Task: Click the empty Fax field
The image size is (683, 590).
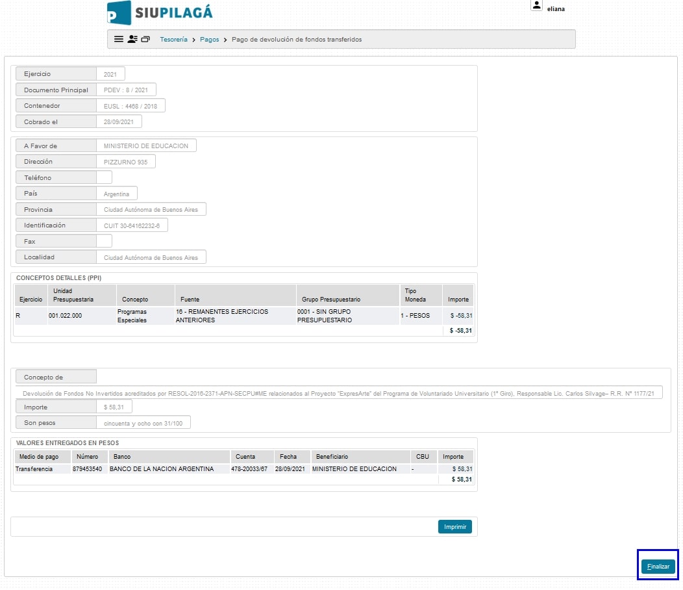Action: coord(104,241)
